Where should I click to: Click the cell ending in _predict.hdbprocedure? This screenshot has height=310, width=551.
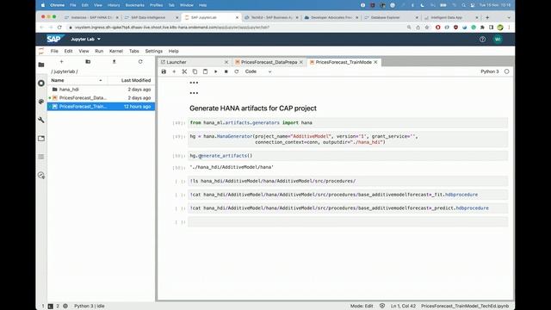(x=348, y=208)
